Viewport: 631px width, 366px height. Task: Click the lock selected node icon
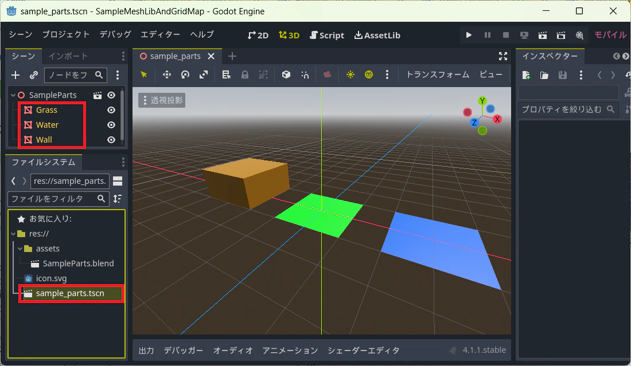[x=245, y=74]
